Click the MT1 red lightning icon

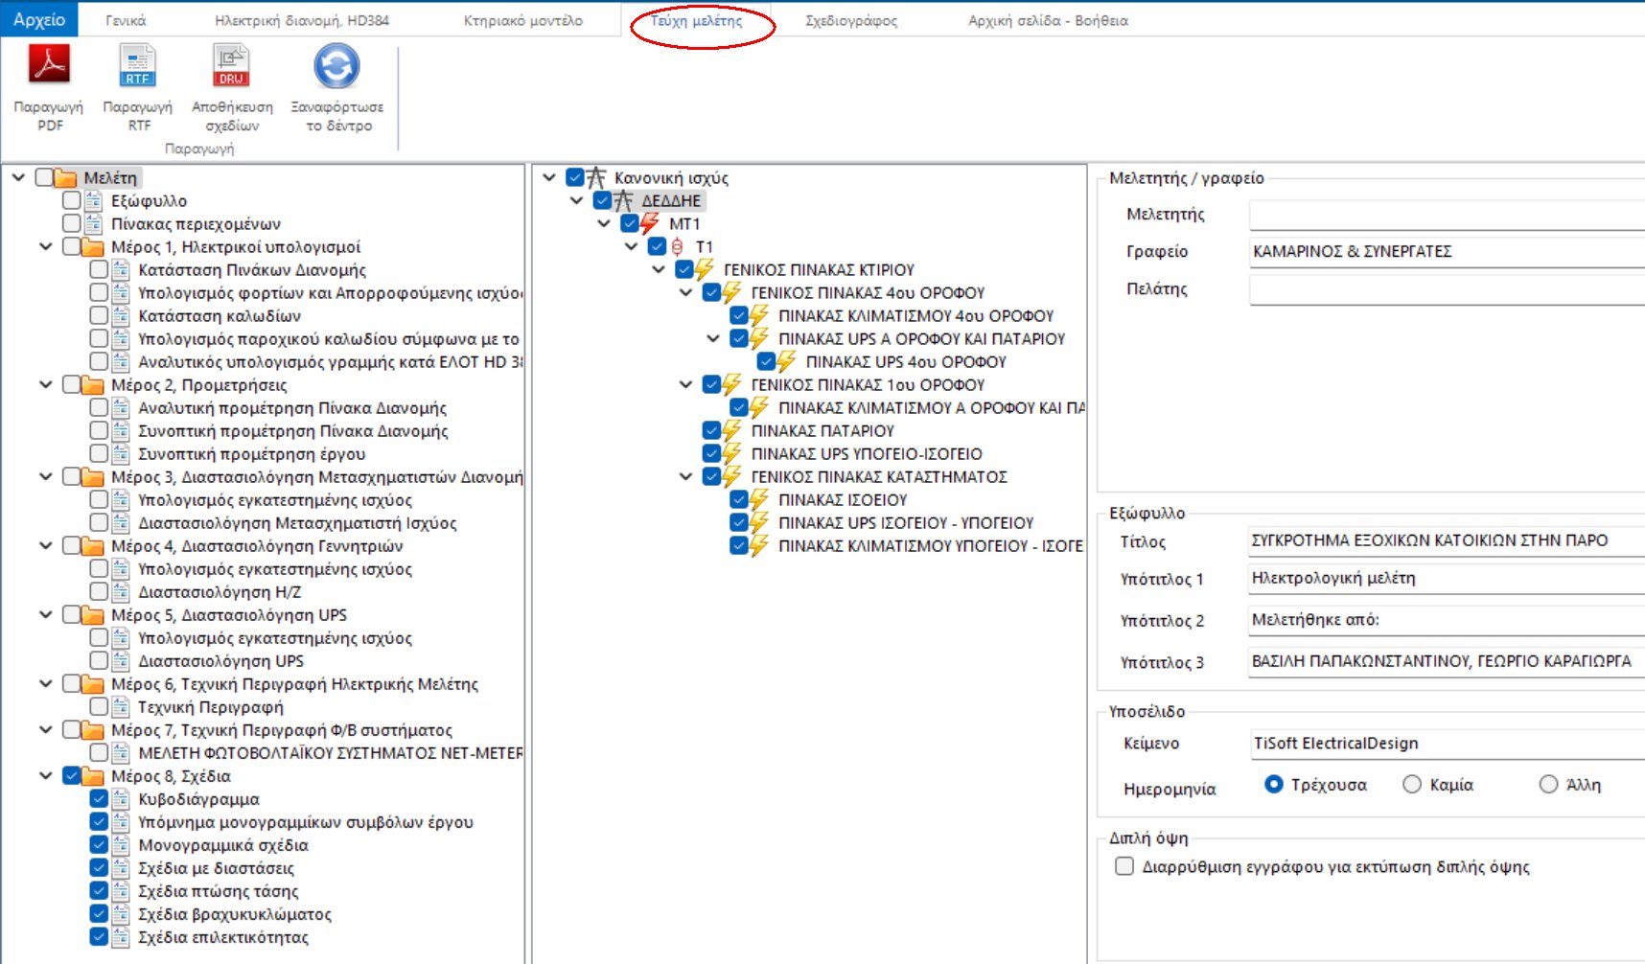coord(650,224)
